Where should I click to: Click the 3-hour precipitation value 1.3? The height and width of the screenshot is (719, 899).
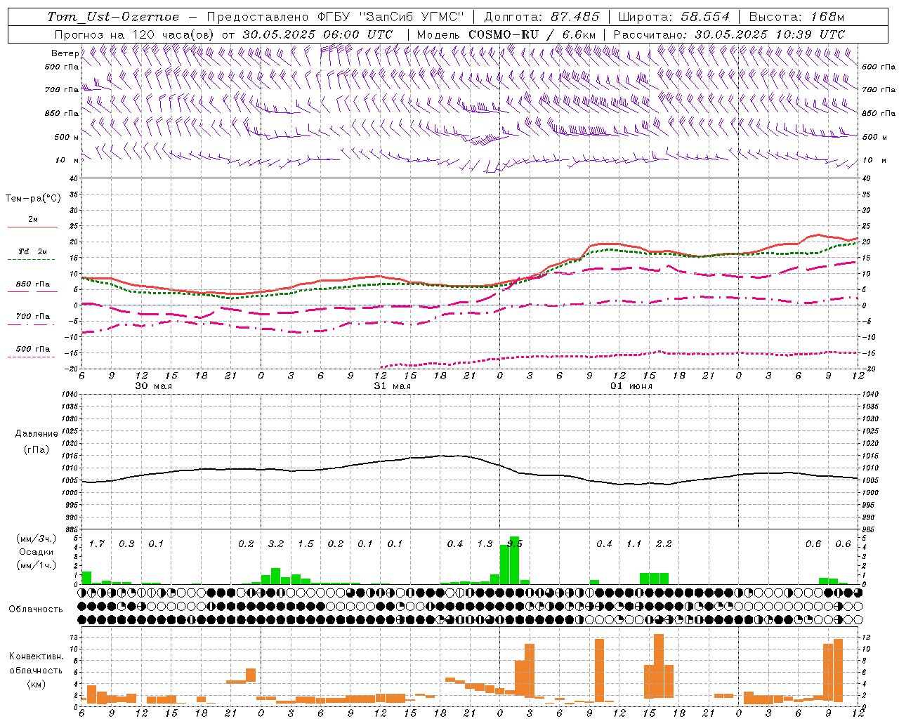[x=485, y=544]
